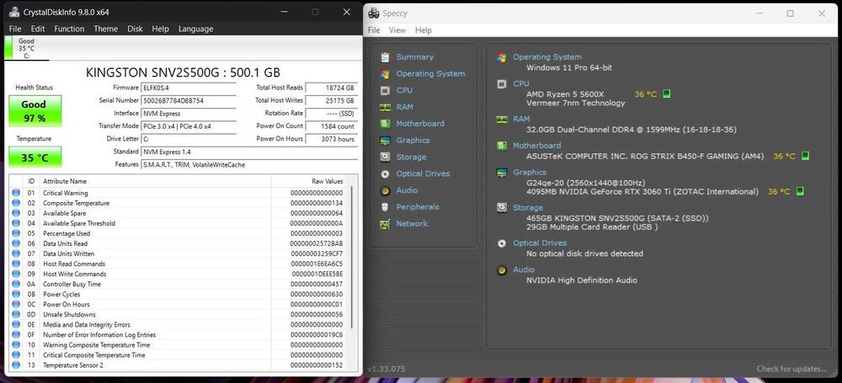Select the Optical Drives sidebar icon
Screen dimensions: 842x383
(x=385, y=173)
